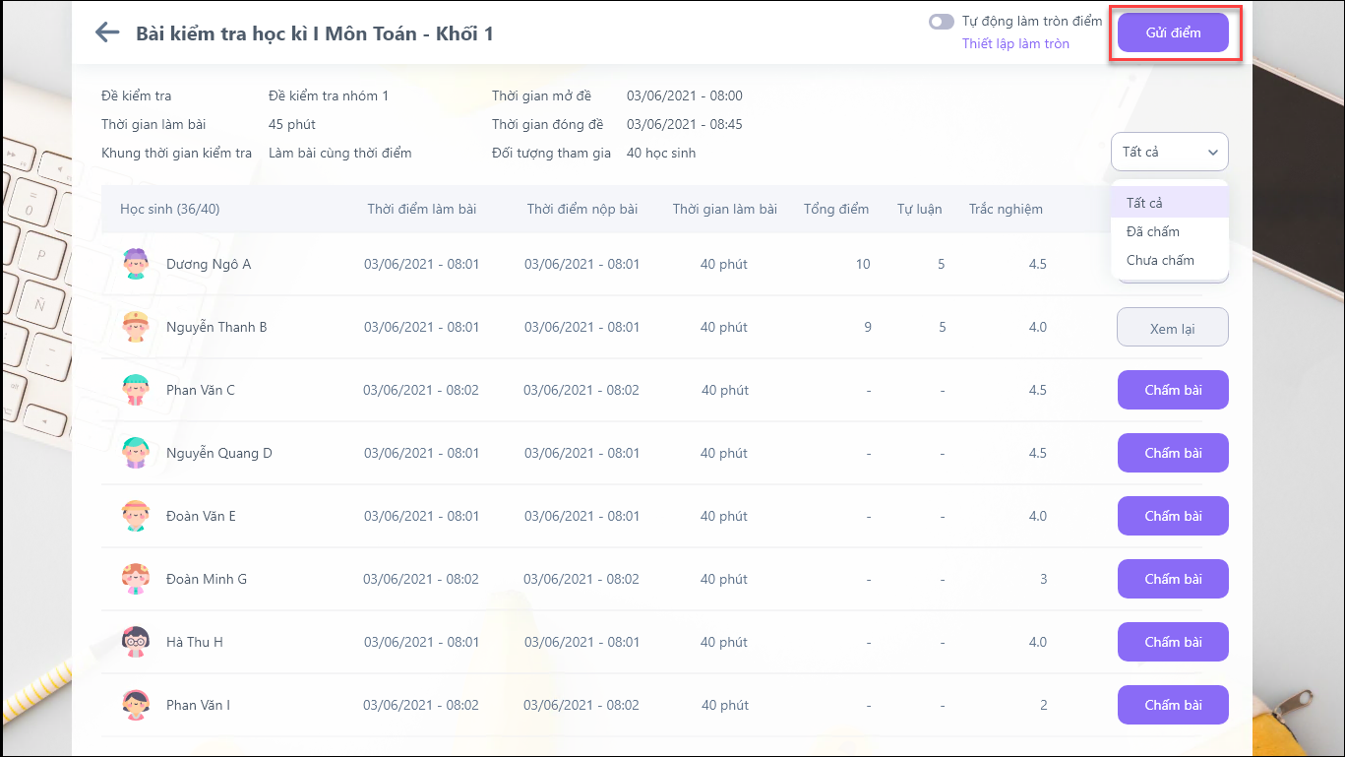Click Nguyễn Thanh B's avatar icon
Screen dimensions: 1345x757
(135, 327)
